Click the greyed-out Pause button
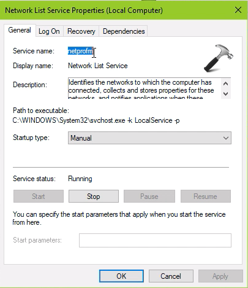Viewport: 248px width, 288px height. [x=149, y=197]
